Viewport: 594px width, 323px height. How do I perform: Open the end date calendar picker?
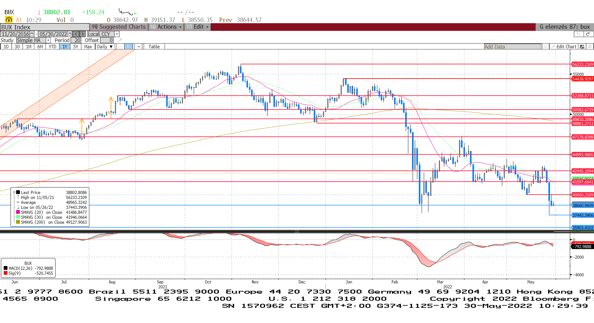click(x=70, y=34)
